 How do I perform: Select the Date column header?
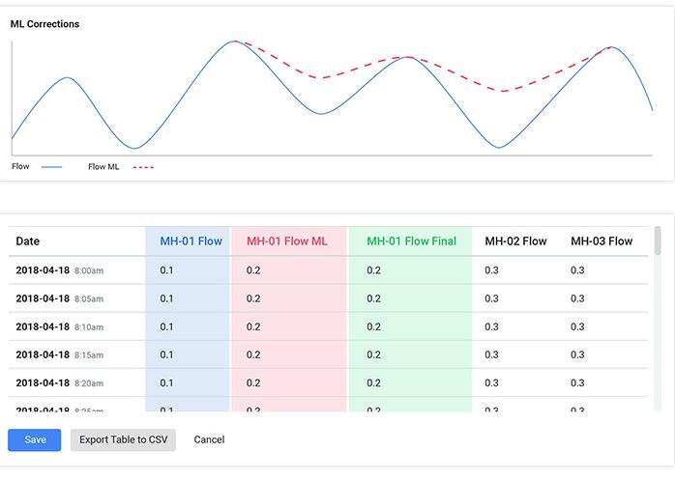[x=28, y=241]
